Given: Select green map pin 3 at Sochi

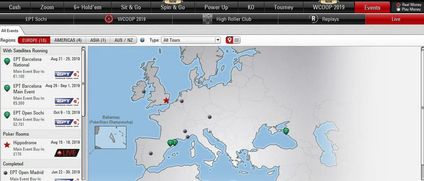Looking at the screenshot, I should click(x=286, y=131).
